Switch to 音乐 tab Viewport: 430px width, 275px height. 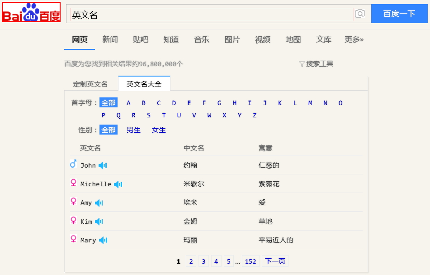pos(202,39)
